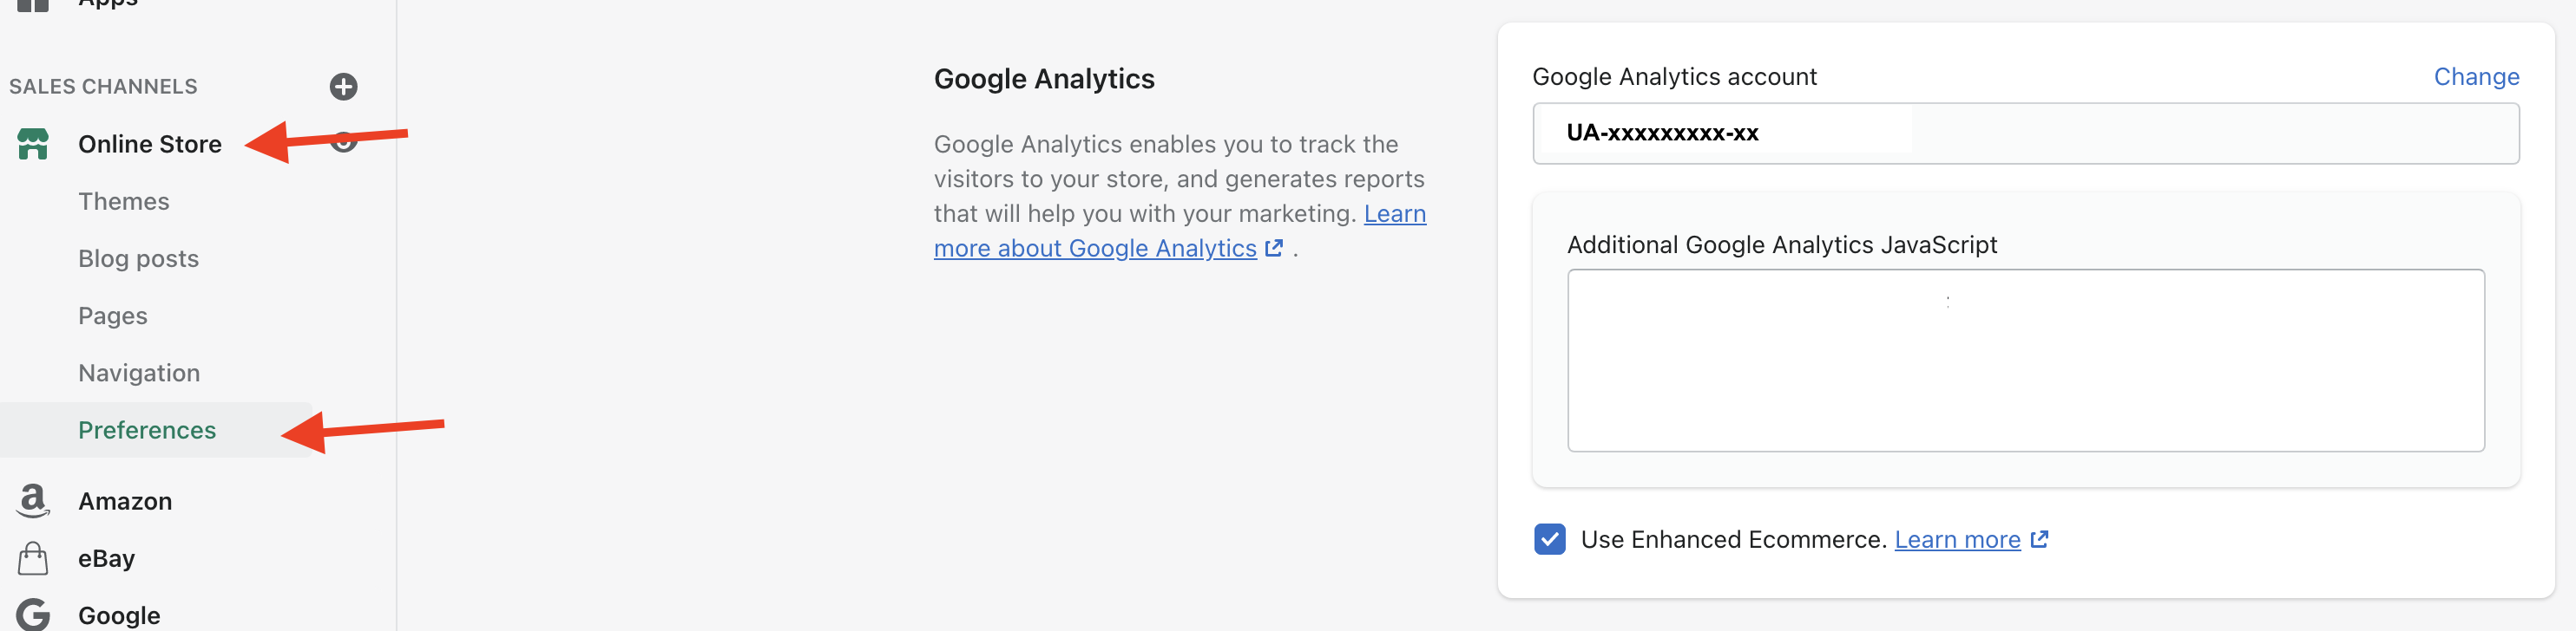Open the Google channel G icon

33,614
